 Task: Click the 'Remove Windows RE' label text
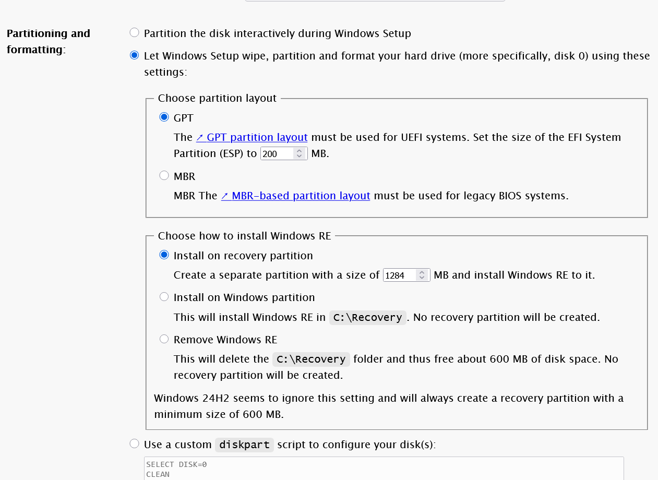point(225,340)
